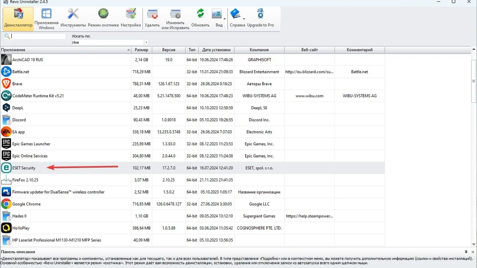
Task: Open the Деинсталлятор toolbar section
Action: [18, 19]
